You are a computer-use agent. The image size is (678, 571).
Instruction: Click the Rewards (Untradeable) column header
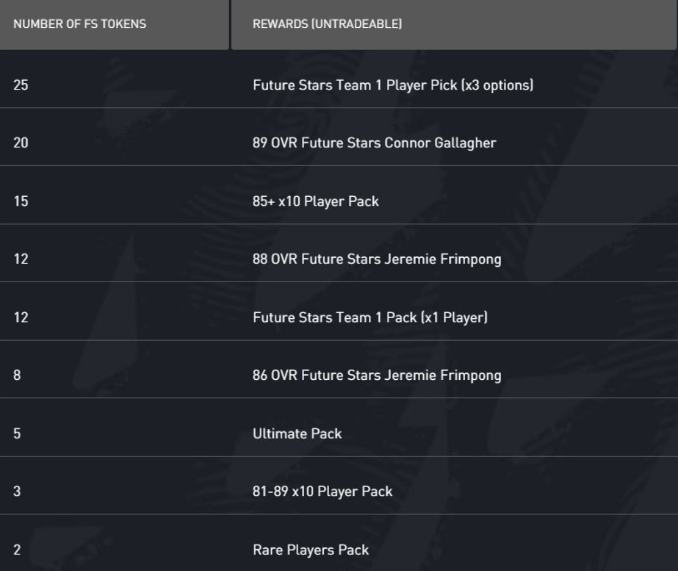tap(327, 24)
